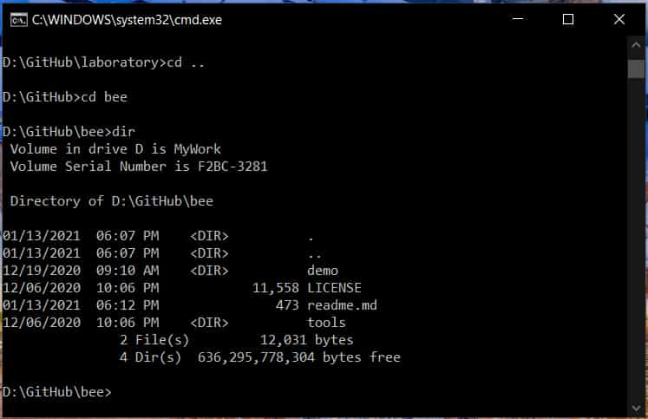Image resolution: width=648 pixels, height=419 pixels.
Task: Click the LICENSE filename in listing
Action: point(334,288)
